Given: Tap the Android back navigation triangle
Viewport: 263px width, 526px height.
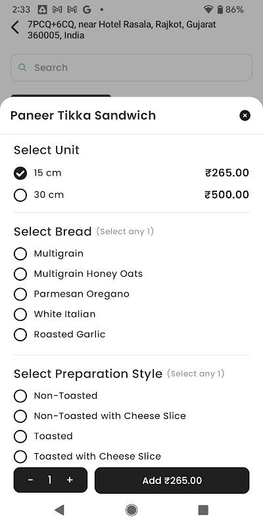Looking at the screenshot, I should click(59, 510).
